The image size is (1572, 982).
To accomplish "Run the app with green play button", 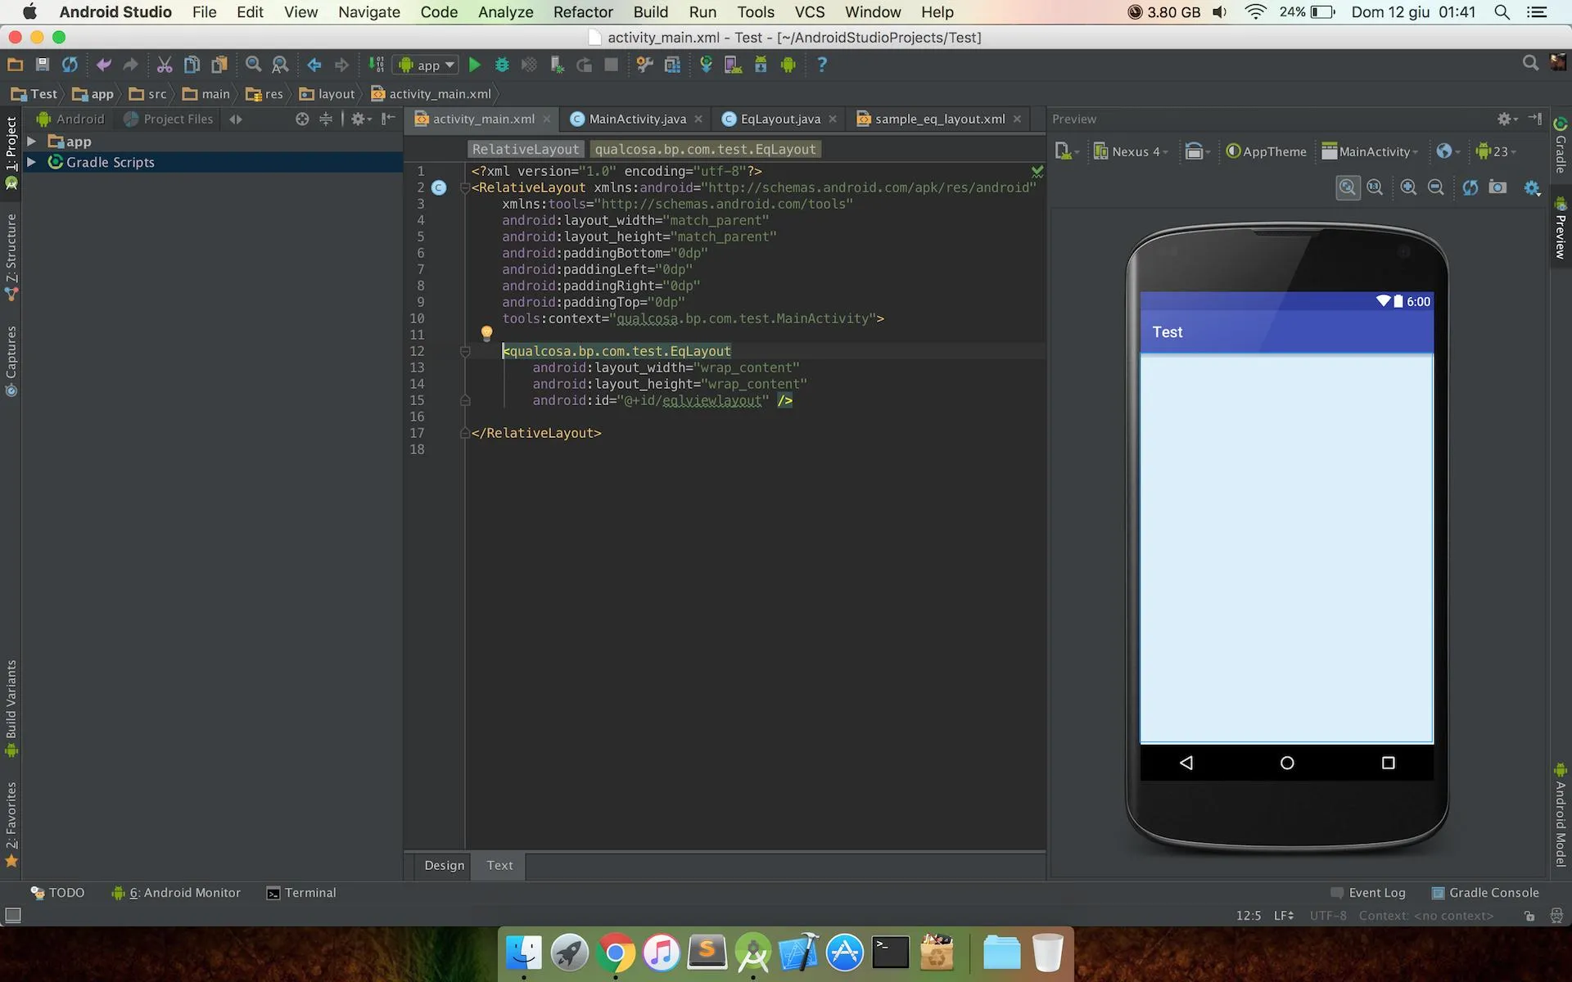I will [474, 65].
